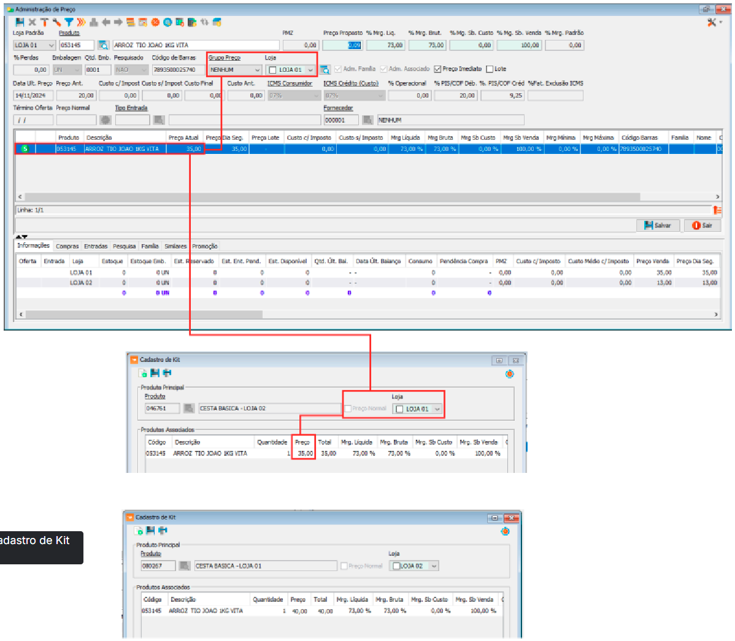Click new record icon in first Cadastro de Kit
This screenshot has height=641, width=735.
point(143,373)
